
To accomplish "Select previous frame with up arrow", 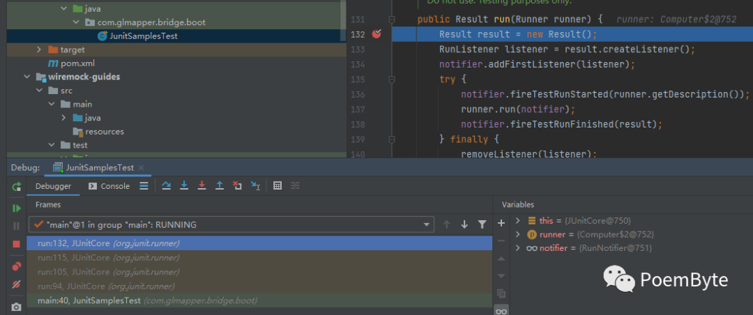I will click(x=447, y=224).
